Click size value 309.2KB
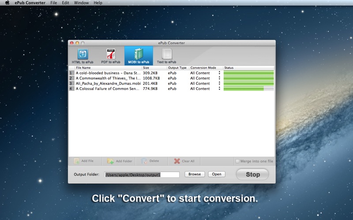Viewport: 353px width, 220px height. coord(150,73)
